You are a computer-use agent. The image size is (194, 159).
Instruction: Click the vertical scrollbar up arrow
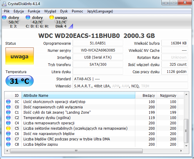point(186,95)
